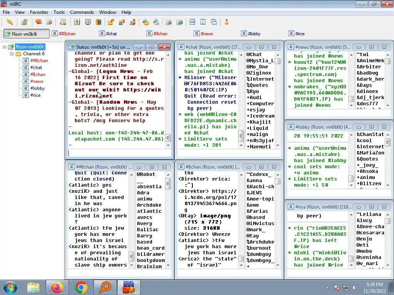The height and width of the screenshot is (295, 394).
Task: Collapse the Rizon vm0b0t tree node
Action: [x=4, y=47]
